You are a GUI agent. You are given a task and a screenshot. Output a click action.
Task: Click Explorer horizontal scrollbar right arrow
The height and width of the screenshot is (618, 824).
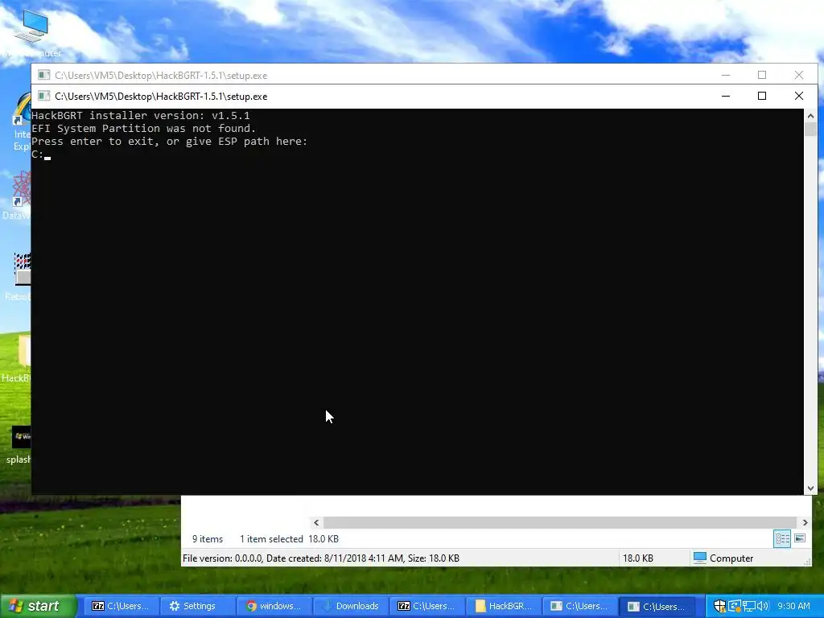[x=805, y=522]
